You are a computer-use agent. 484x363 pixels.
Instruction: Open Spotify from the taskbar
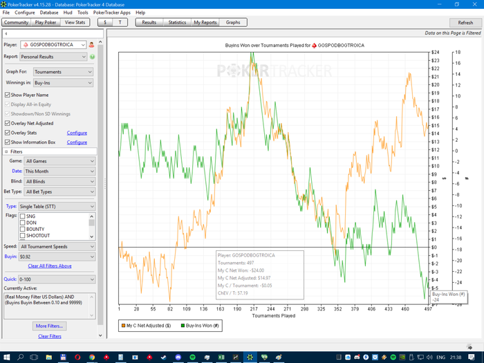[x=192, y=357]
